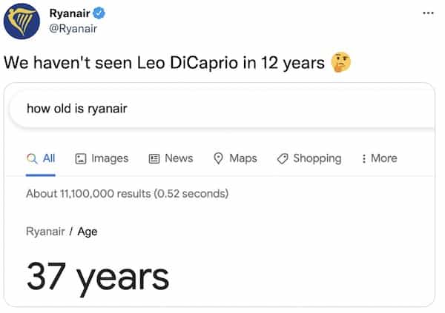Open the @Ryanair handle link

coord(73,28)
